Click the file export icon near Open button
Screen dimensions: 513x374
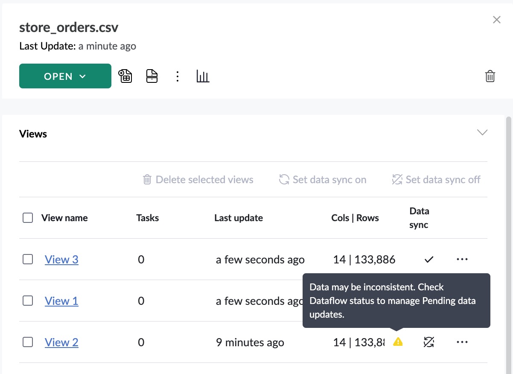click(x=152, y=76)
